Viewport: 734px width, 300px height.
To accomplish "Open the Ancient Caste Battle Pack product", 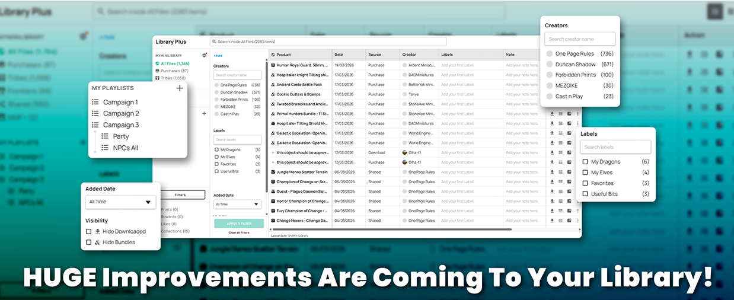I will coord(298,85).
